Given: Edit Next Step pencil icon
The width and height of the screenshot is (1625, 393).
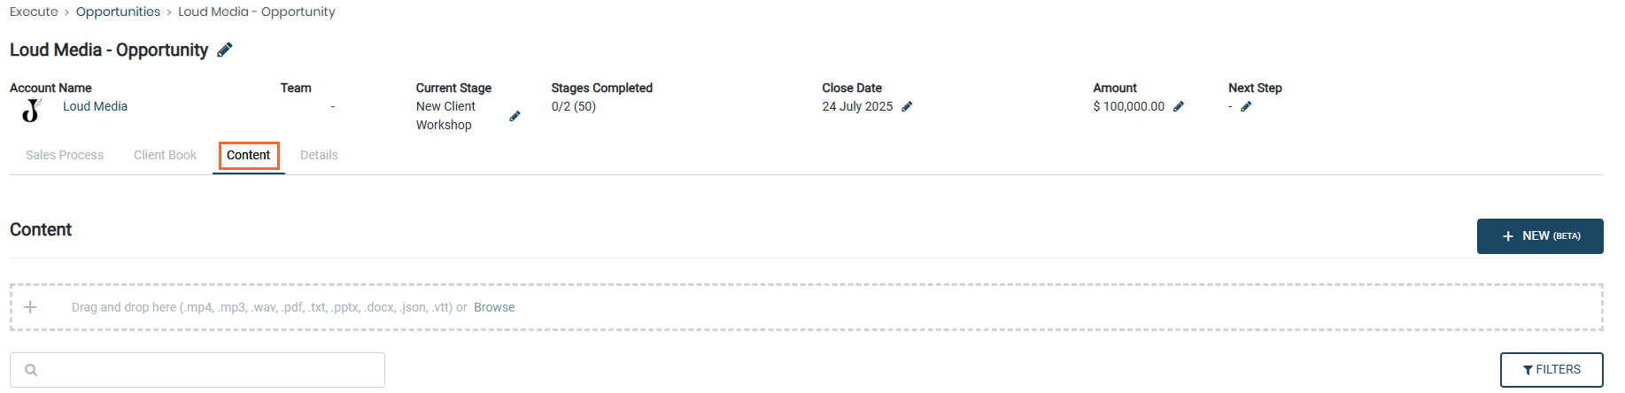Looking at the screenshot, I should pyautogui.click(x=1246, y=106).
